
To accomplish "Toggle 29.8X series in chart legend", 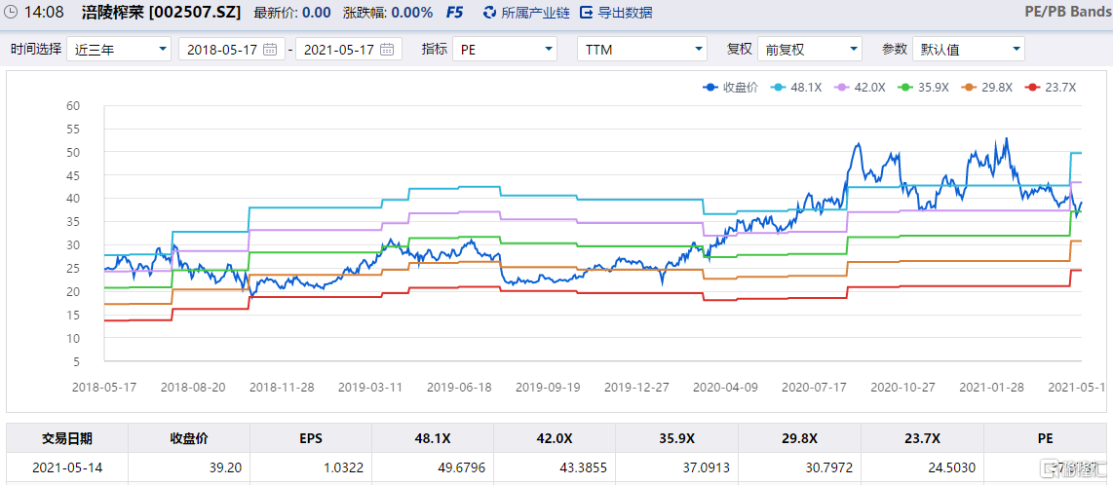I will (x=987, y=88).
